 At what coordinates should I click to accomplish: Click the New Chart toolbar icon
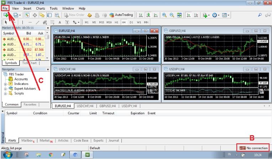click(x=6, y=15)
